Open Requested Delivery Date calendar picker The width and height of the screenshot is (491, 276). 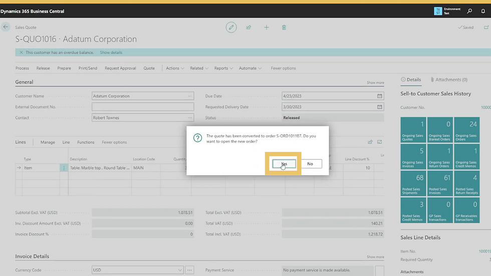380,107
